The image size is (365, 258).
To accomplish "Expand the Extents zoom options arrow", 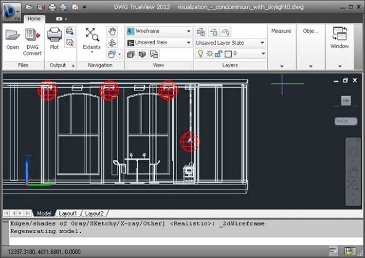I will click(x=91, y=52).
